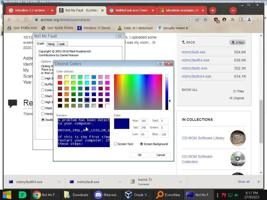The height and width of the screenshot is (200, 267).
Task: Pick the bright red color swatch
Action: point(60,83)
